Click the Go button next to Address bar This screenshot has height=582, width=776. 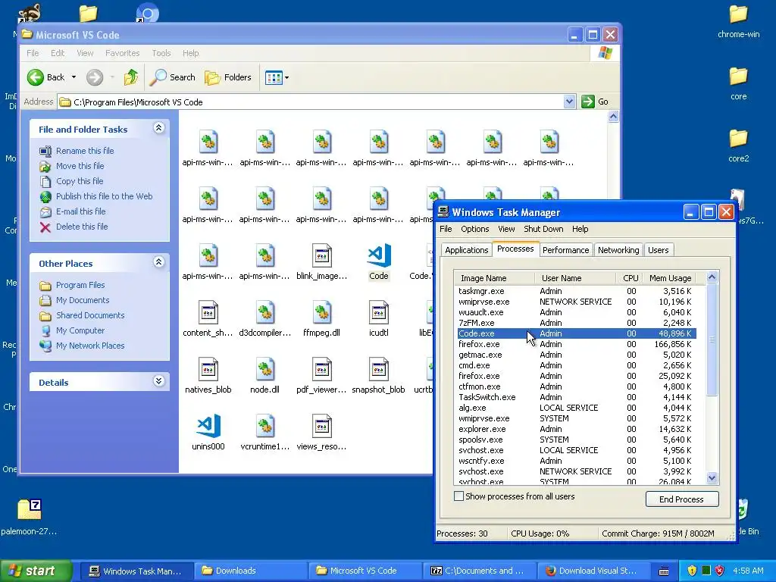(595, 102)
